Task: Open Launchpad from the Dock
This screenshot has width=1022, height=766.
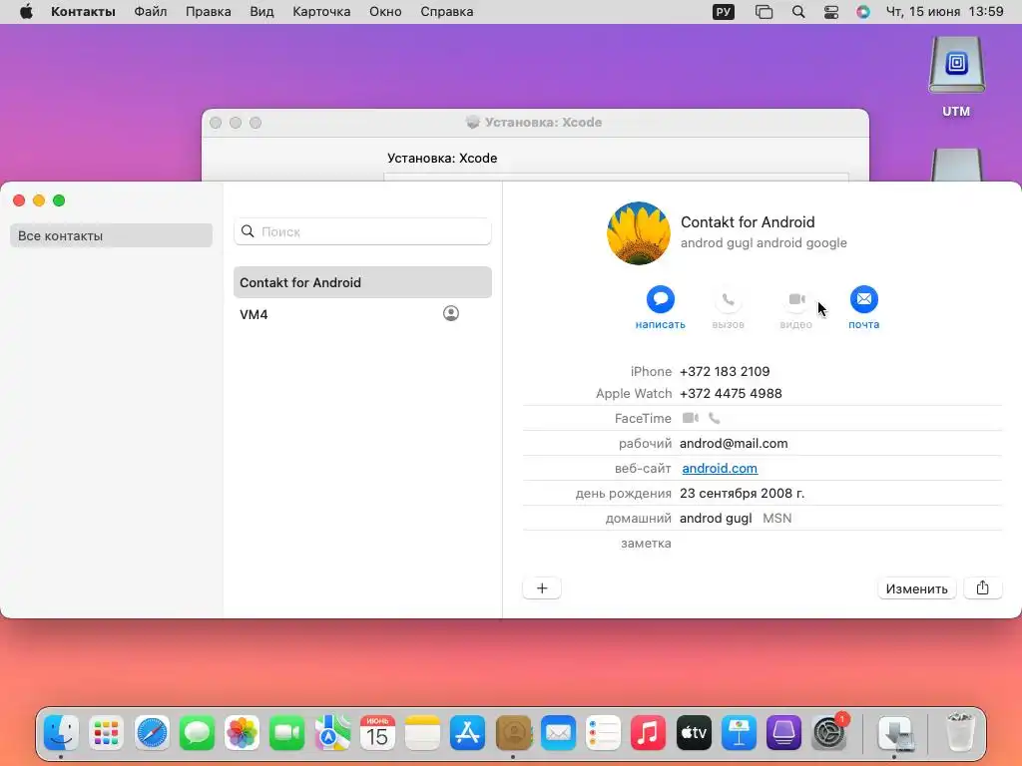Action: pyautogui.click(x=106, y=733)
